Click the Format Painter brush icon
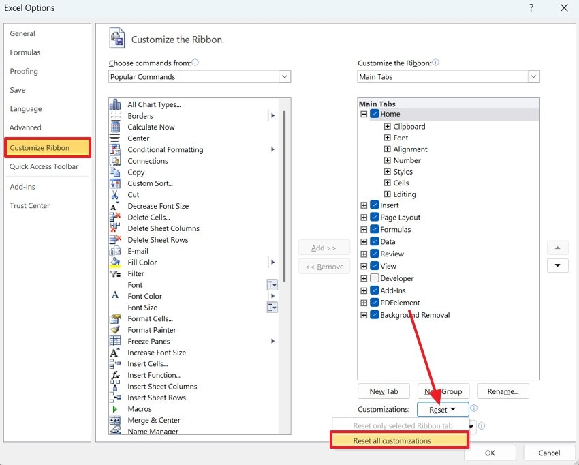 [x=115, y=330]
